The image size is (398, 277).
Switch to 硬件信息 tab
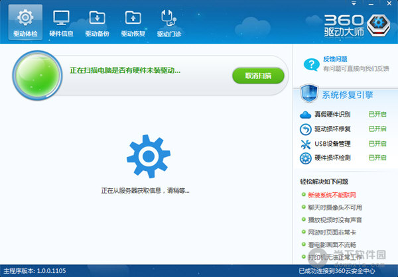[x=61, y=23]
